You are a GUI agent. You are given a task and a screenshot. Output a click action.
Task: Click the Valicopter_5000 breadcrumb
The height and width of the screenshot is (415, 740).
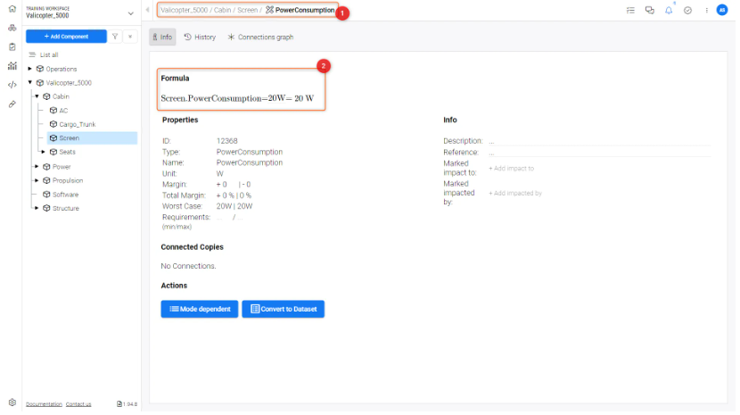185,10
